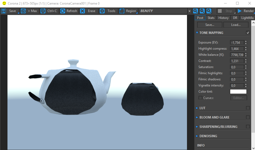
Task: Click the Color tint white swatch
Action: (x=238, y=92)
